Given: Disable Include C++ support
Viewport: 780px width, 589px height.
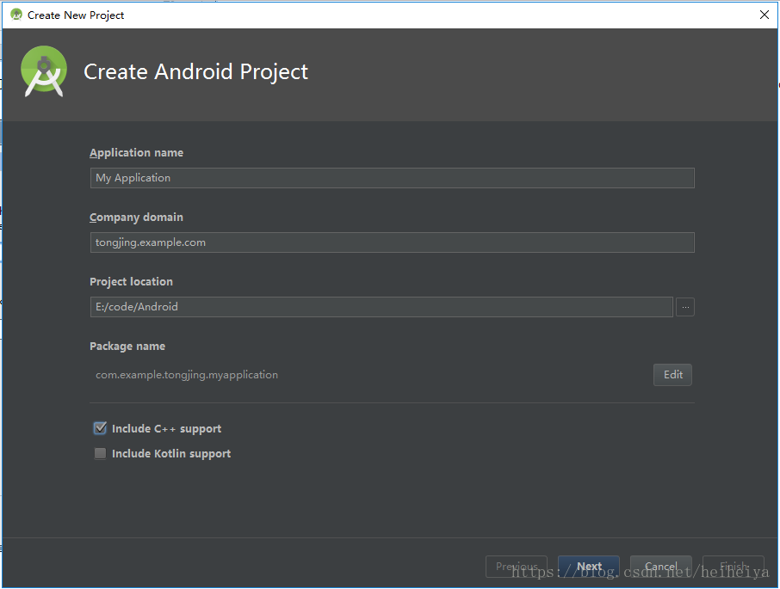Looking at the screenshot, I should coord(100,427).
